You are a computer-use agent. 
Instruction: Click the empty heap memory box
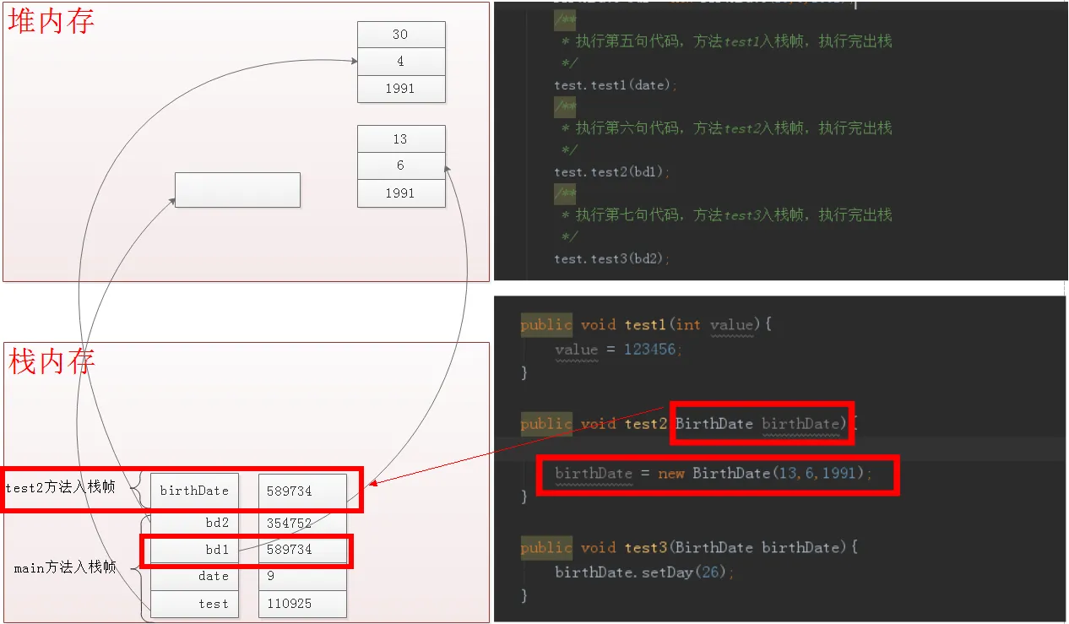[237, 189]
